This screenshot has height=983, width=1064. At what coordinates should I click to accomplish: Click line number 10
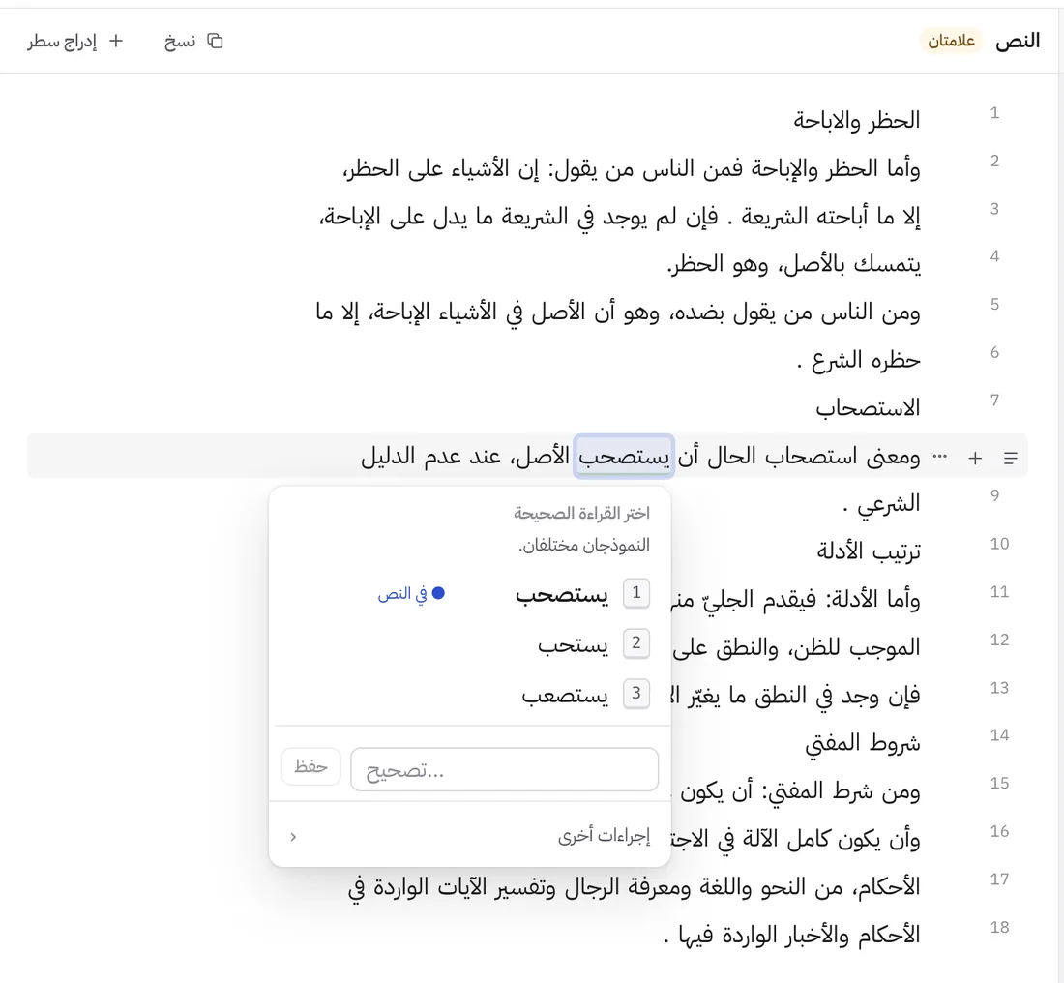[999, 544]
